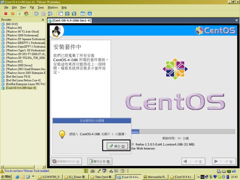
Task: Click the 隱藏輔助訊息(H) button
Action: tap(66, 161)
